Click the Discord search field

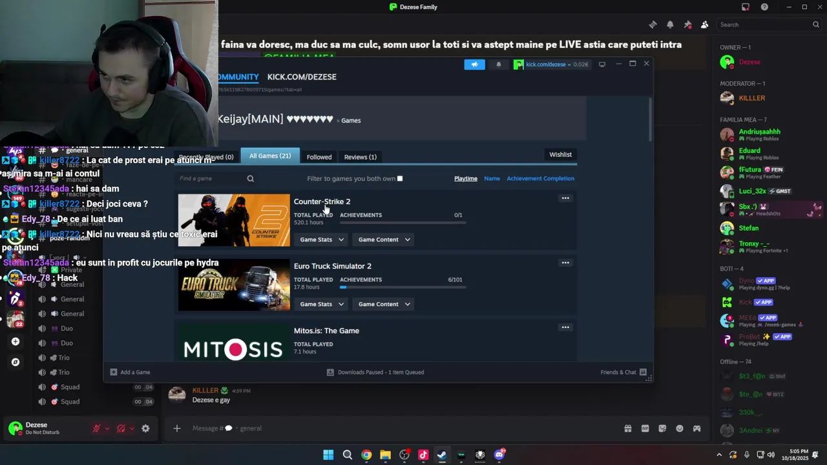(769, 25)
